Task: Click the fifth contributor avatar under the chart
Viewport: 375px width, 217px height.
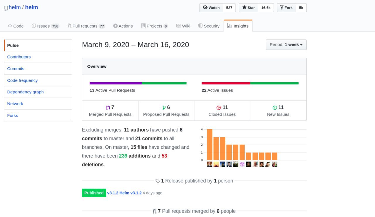Action: click(x=236, y=164)
